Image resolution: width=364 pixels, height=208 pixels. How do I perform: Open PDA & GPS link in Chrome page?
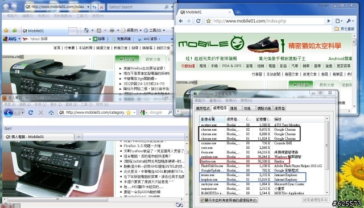(x=231, y=66)
